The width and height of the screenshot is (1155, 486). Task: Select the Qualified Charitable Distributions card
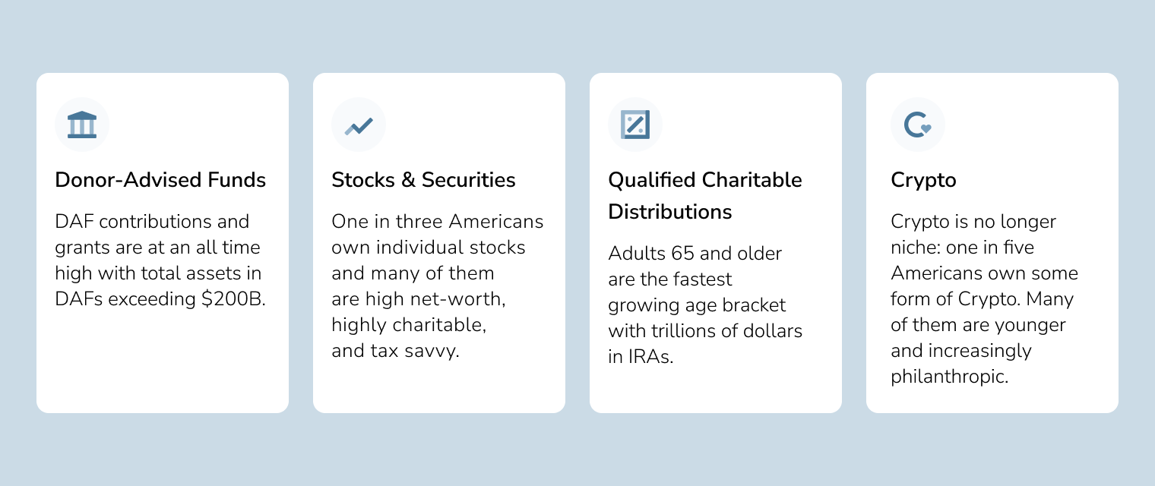[716, 243]
